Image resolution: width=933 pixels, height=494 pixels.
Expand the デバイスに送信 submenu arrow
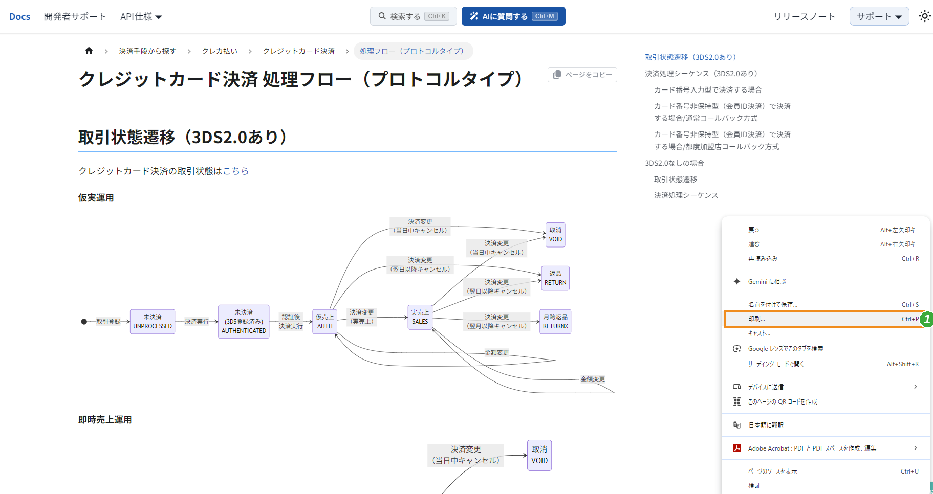point(916,387)
